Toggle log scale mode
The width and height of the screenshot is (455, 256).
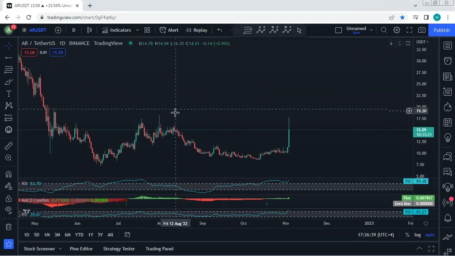coord(418,235)
